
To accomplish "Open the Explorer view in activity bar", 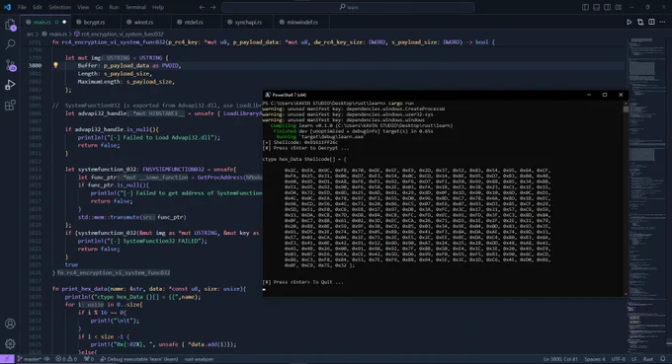I will 10,25.
